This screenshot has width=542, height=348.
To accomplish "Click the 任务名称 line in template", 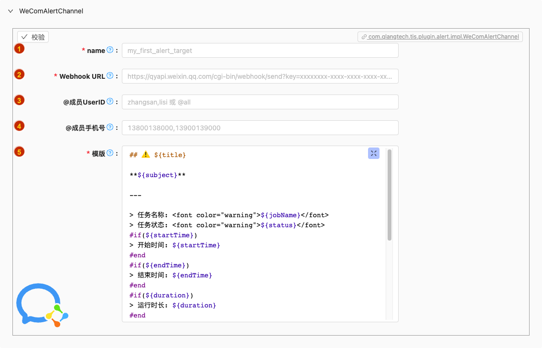I will coord(229,215).
